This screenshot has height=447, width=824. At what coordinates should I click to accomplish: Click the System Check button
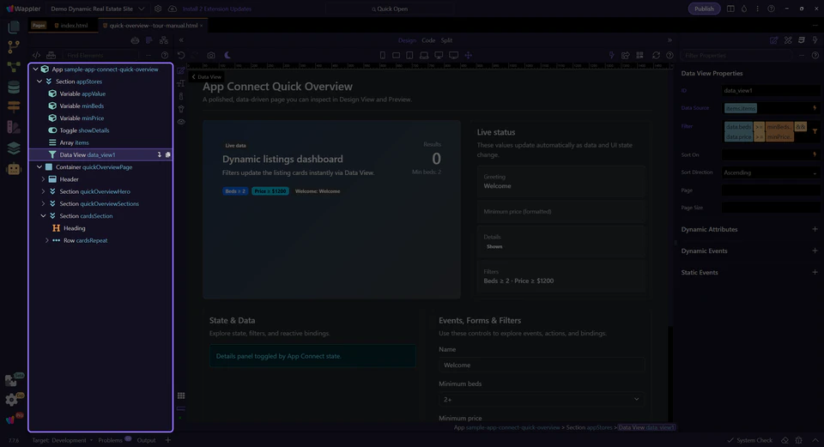(x=750, y=440)
